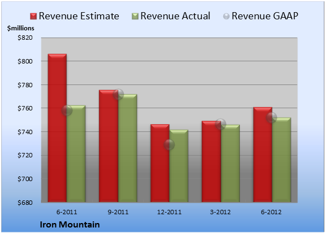Click the $680 y-axis label
This screenshot has height=233, width=325.
click(x=25, y=203)
